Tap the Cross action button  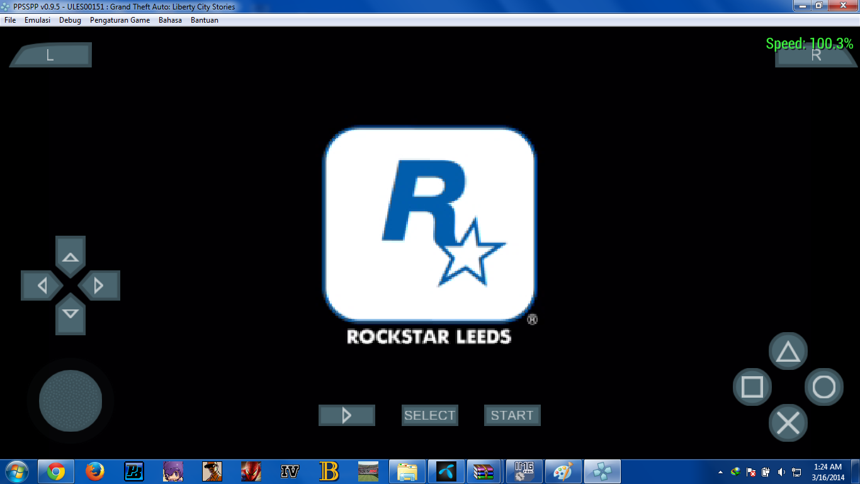pos(788,423)
